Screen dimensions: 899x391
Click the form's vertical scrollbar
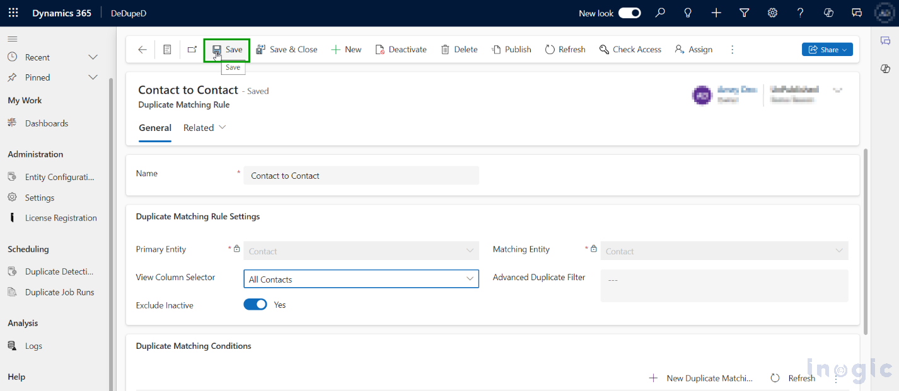coord(866,242)
